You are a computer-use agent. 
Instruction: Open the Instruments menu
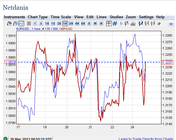14,17
